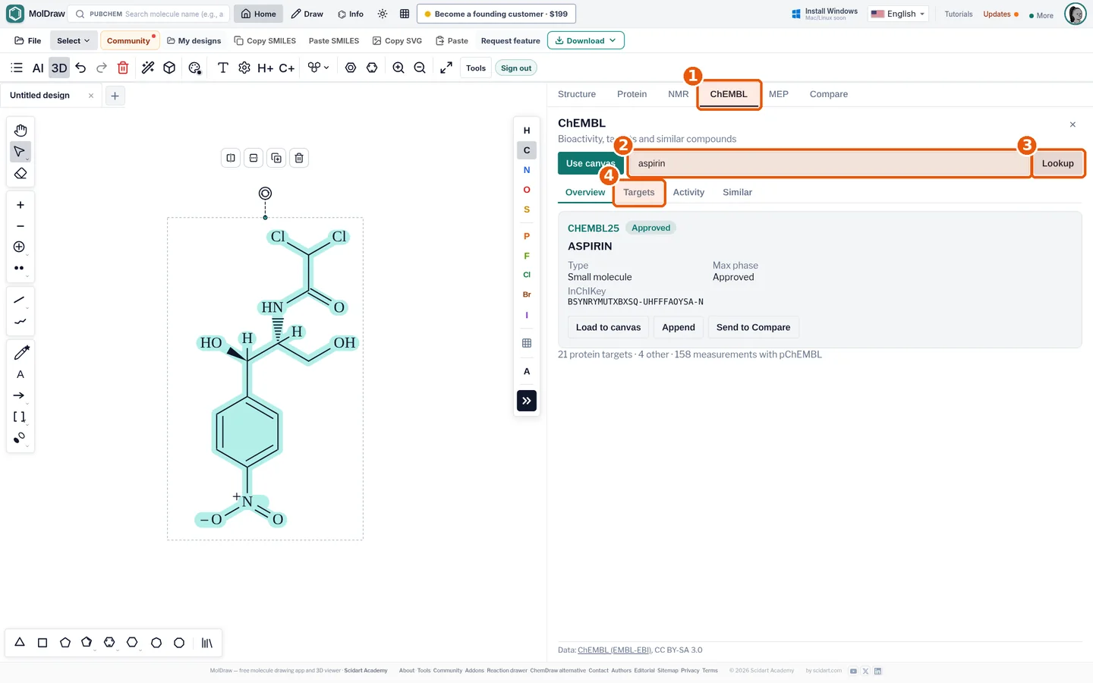The height and width of the screenshot is (683, 1093).
Task: Select the text T tool icon
Action: click(x=223, y=68)
